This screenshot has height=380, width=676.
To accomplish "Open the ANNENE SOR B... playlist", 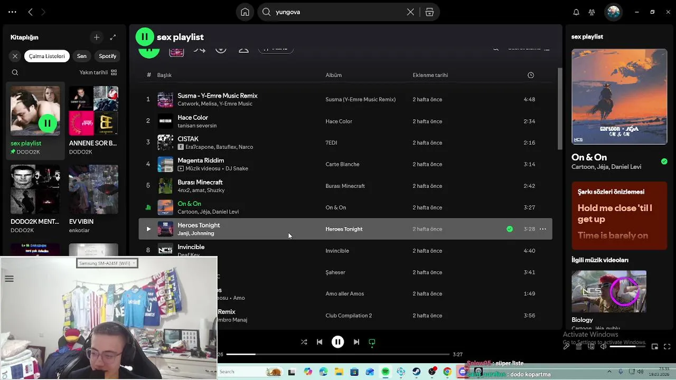I will [93, 121].
